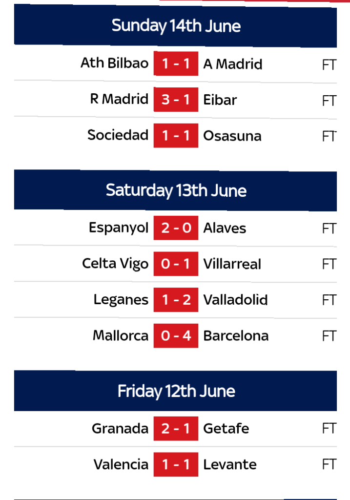Select the Sociedad vs Osasuna score box

[x=176, y=135]
